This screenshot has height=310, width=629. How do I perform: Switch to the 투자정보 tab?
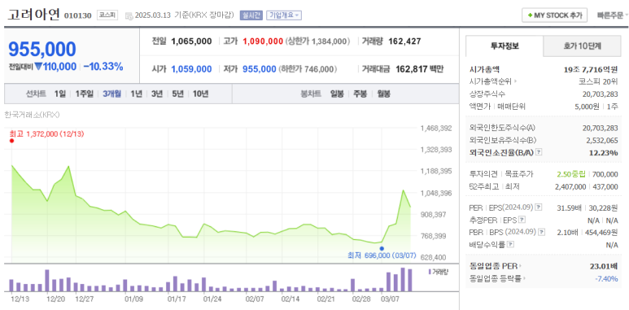coord(505,46)
